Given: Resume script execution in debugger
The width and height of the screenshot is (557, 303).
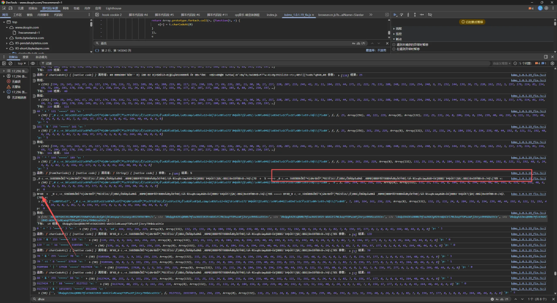Looking at the screenshot, I should coord(394,15).
